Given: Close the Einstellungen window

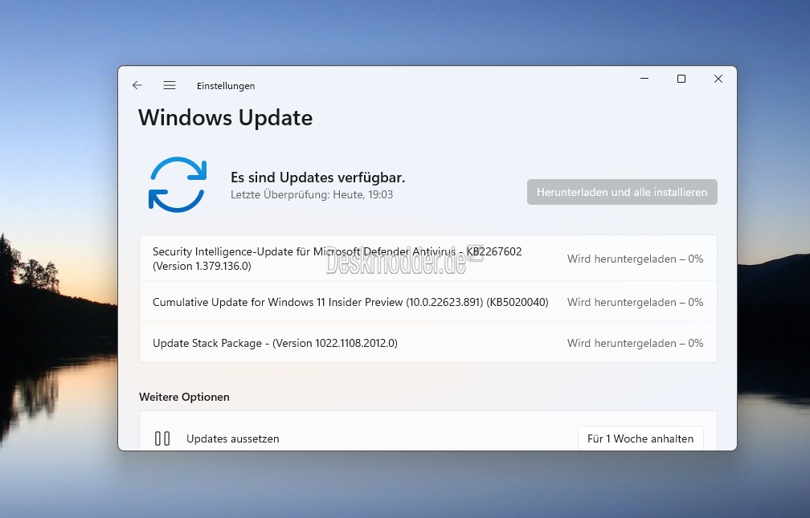Looking at the screenshot, I should [x=718, y=79].
